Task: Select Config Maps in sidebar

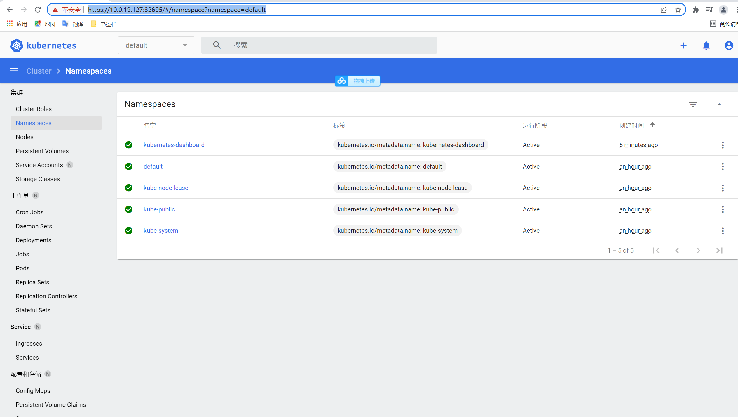Action: click(33, 391)
